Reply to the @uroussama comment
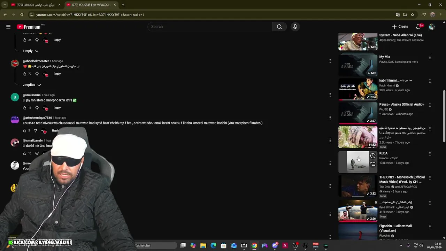446x251 pixels. click(57, 108)
